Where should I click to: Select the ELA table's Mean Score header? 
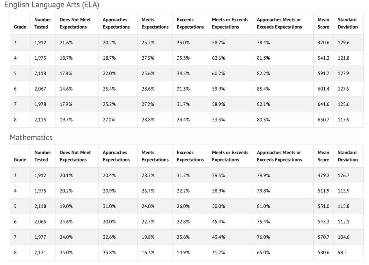tap(323, 23)
